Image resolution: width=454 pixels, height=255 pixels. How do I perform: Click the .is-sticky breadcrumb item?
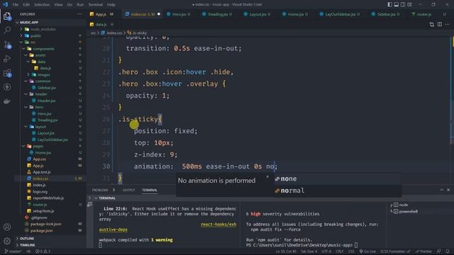tap(140, 33)
